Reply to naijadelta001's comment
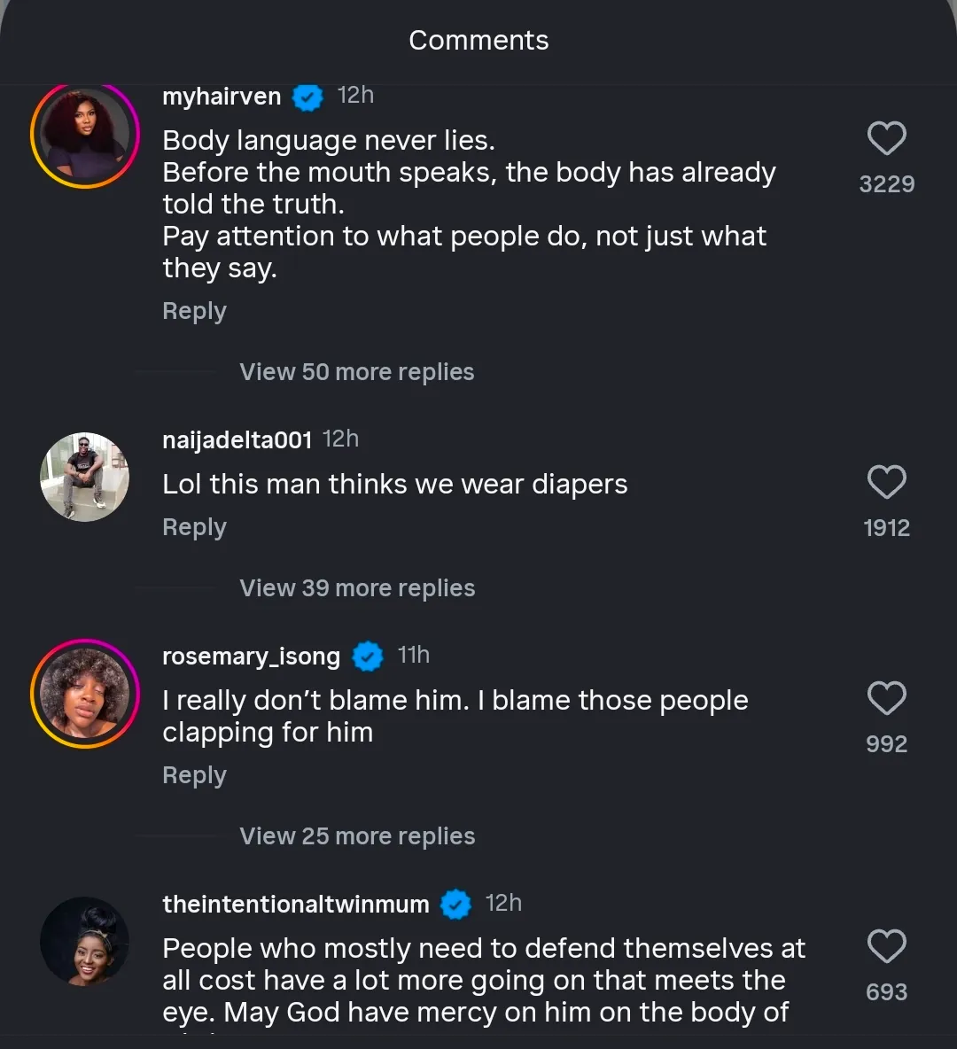Screen dimensions: 957x1049 (194, 528)
